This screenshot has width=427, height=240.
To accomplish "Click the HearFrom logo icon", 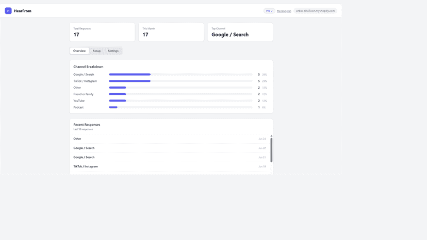I will pos(8,11).
